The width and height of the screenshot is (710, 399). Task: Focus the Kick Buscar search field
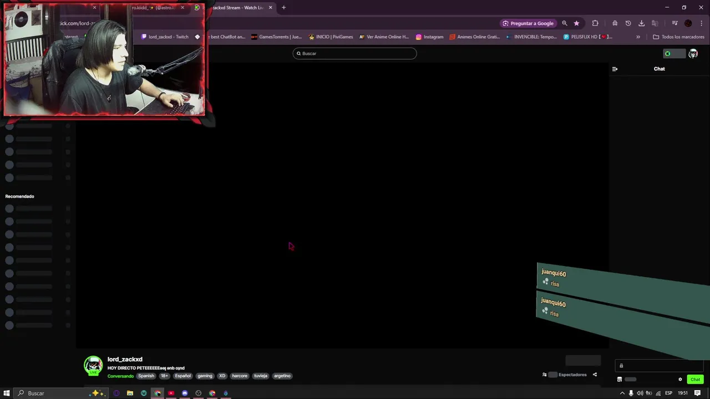pos(355,54)
